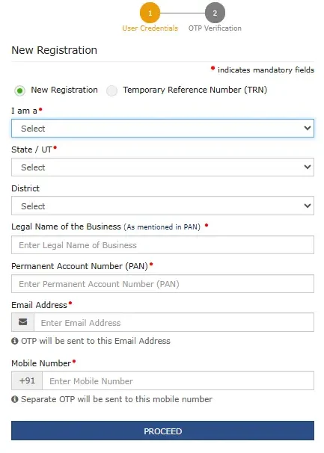
Task: Click the info icon beside the mobile OTP note
Action: click(x=15, y=399)
